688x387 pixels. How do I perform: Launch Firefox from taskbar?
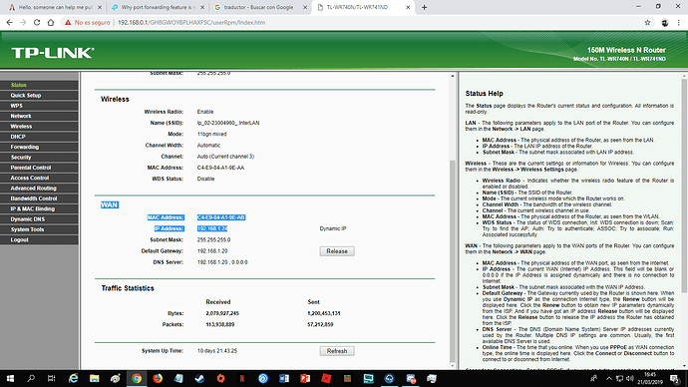click(x=158, y=378)
